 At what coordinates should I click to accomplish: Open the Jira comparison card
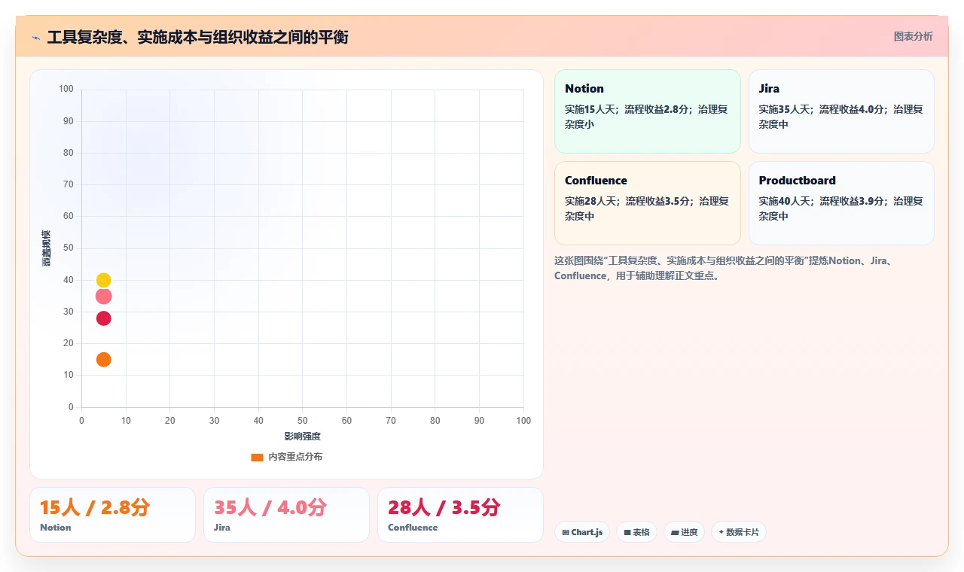click(x=841, y=111)
